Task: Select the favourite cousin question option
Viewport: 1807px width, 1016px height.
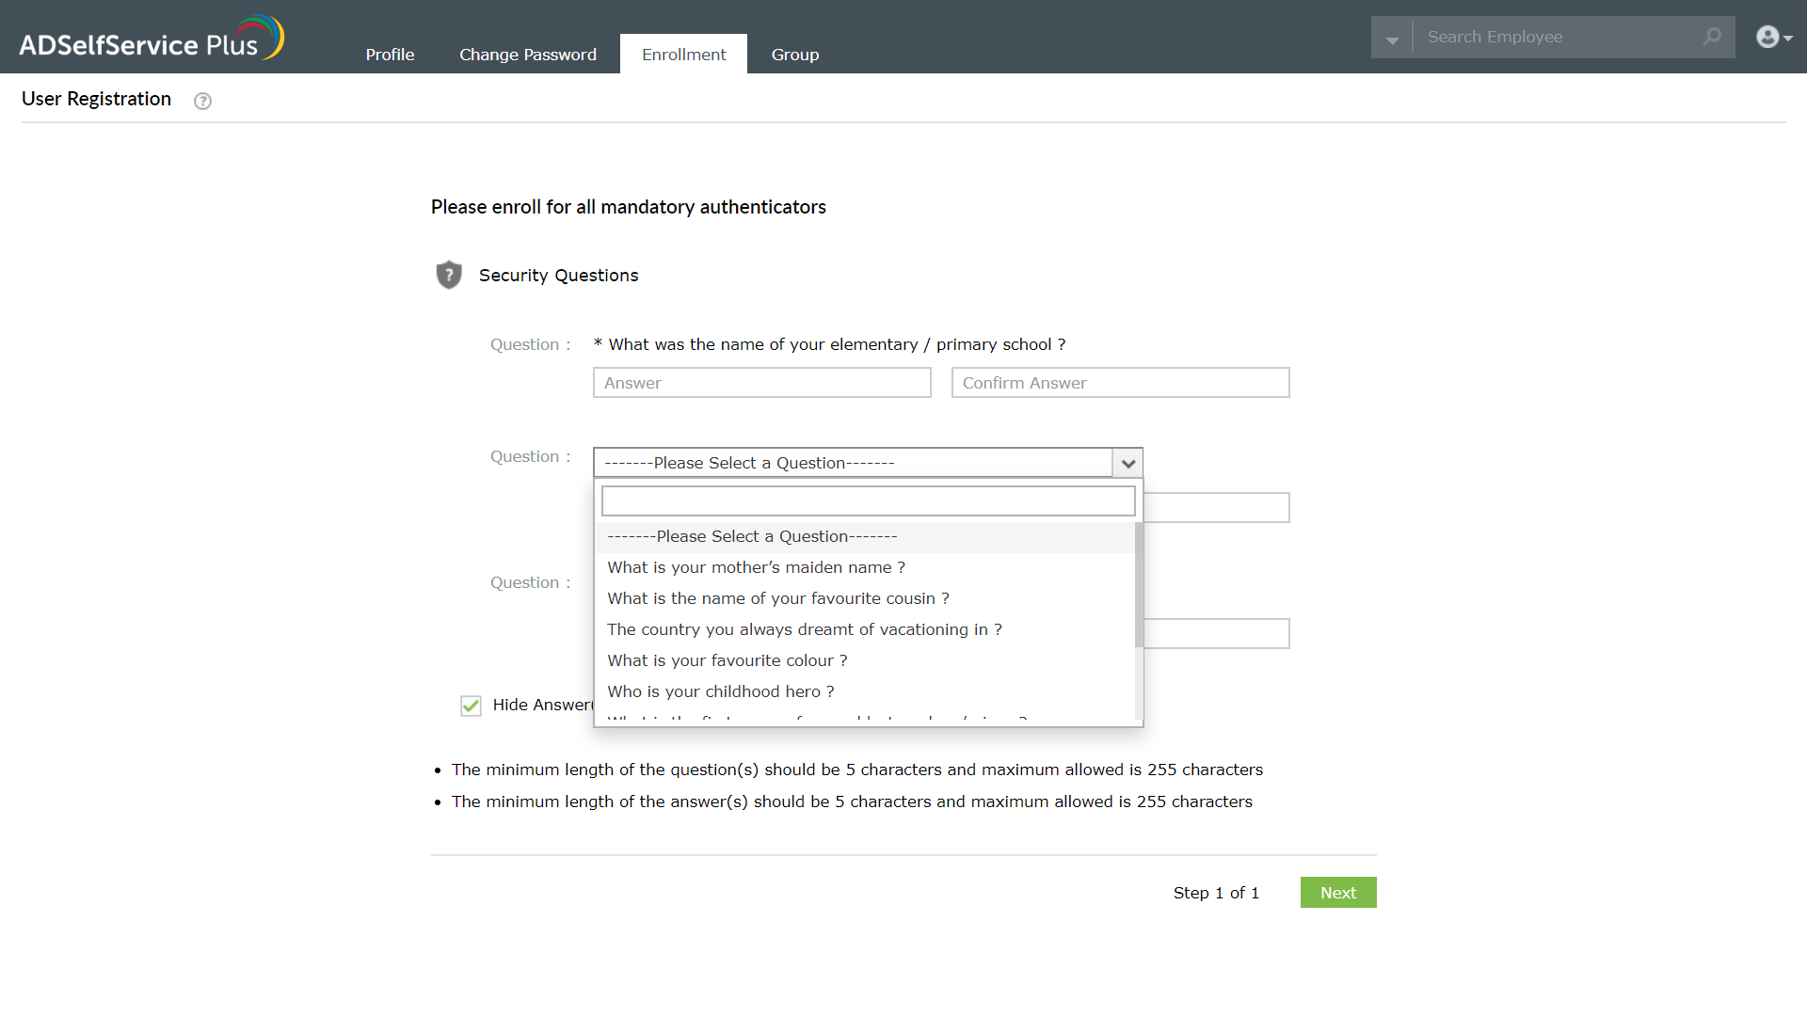Action: click(x=777, y=598)
